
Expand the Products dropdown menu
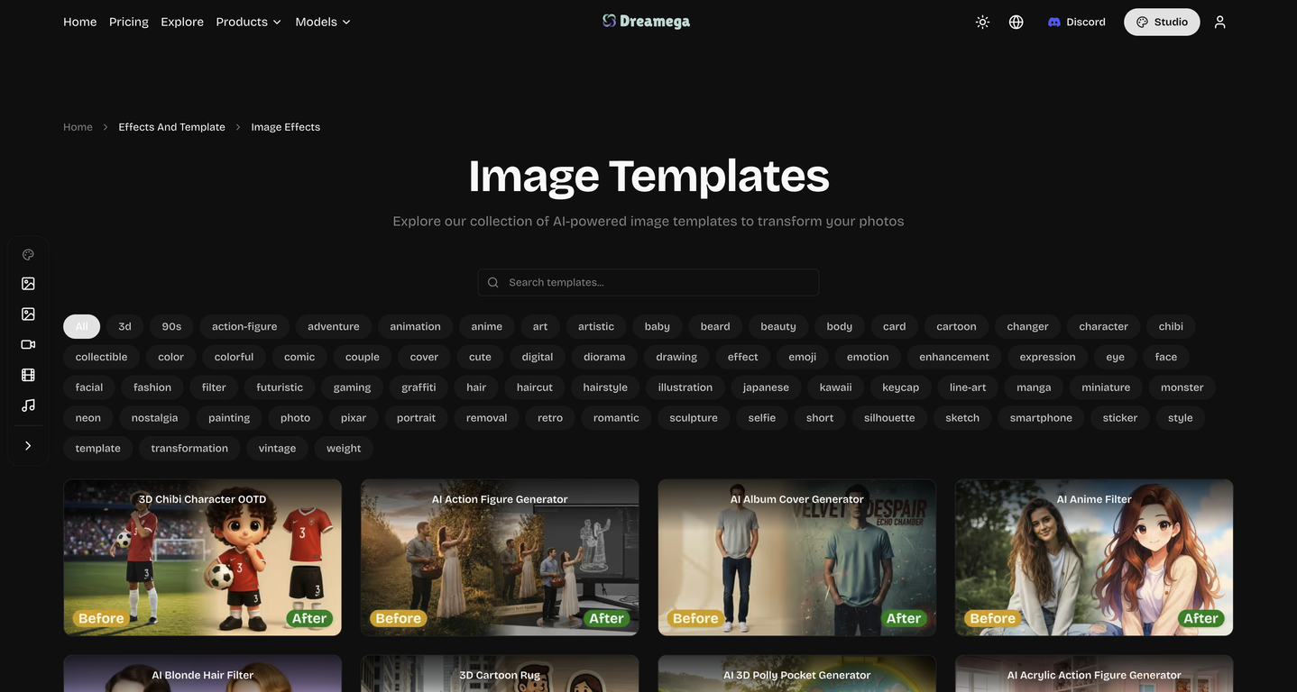(248, 22)
